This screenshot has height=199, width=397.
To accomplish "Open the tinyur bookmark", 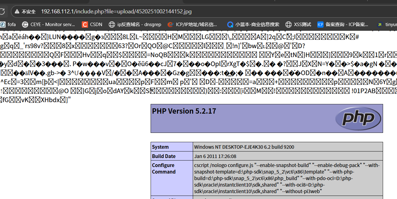I will point(386,24).
